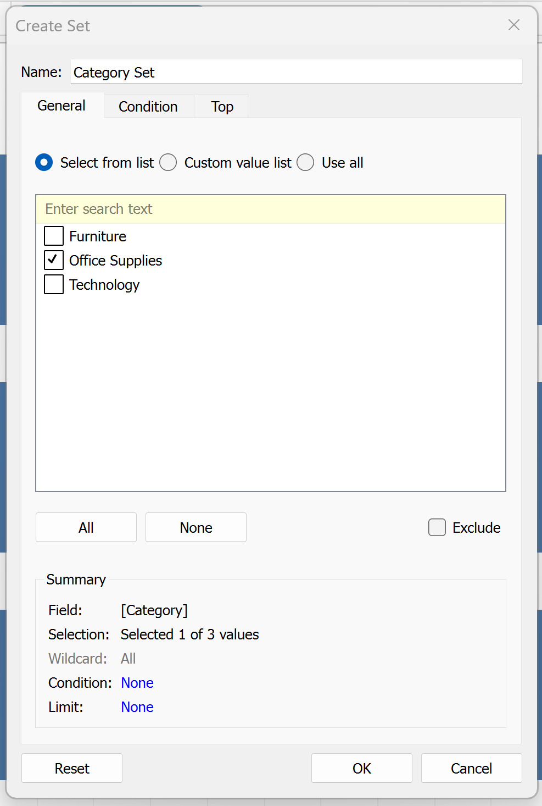Select the Use all radio button

(306, 163)
